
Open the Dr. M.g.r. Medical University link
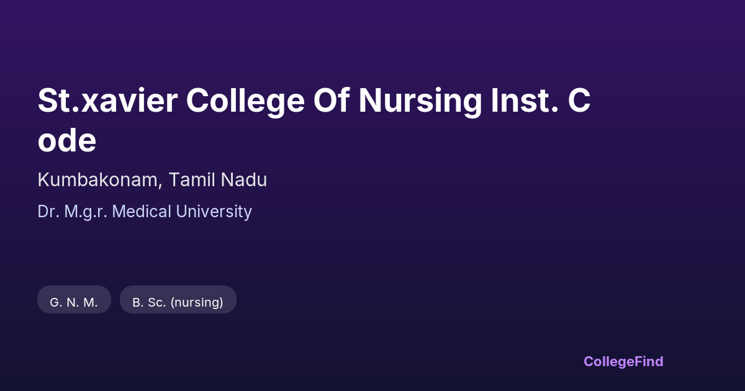145,212
